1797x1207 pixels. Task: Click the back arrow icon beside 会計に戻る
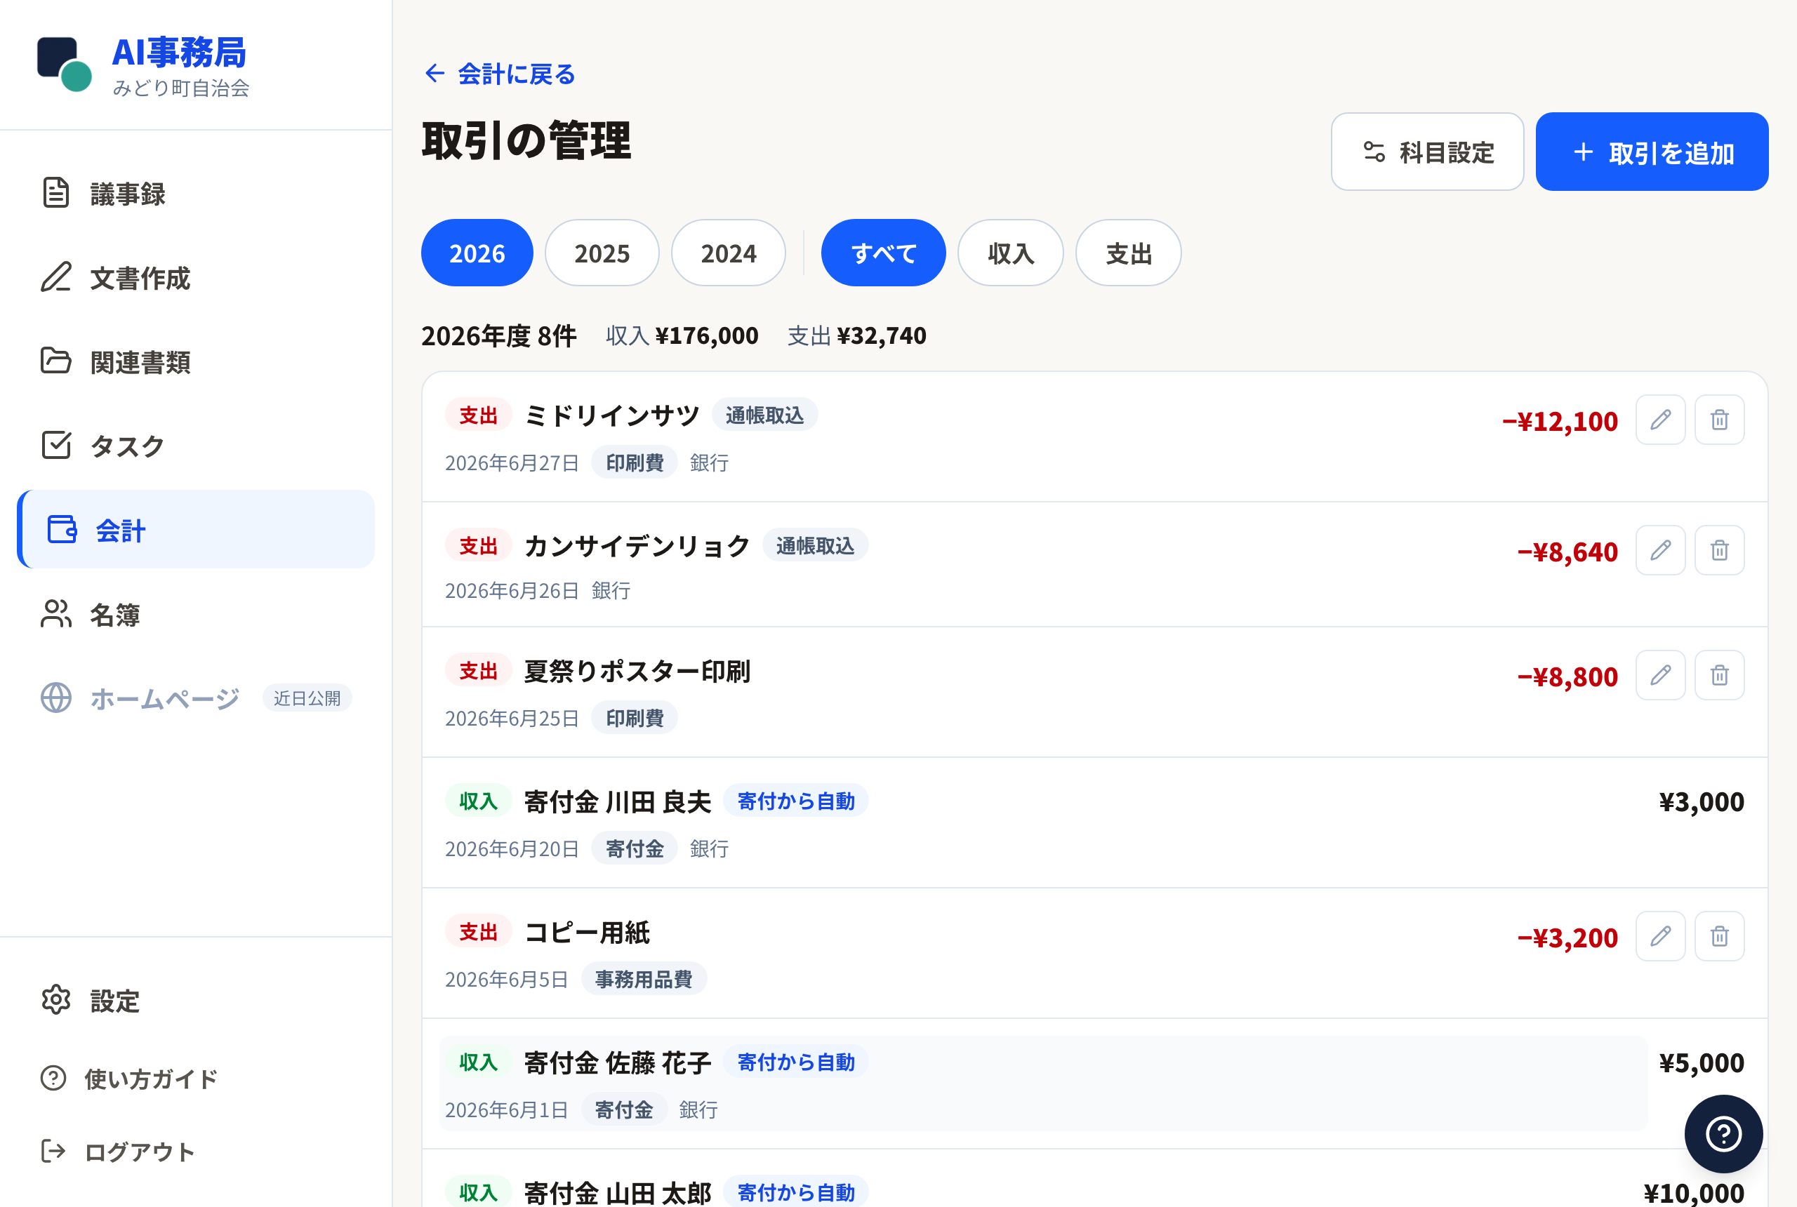point(435,73)
